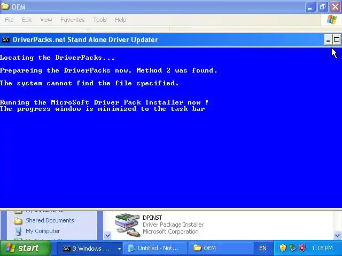Restore down the OEM explorer window
The width and height of the screenshot is (342, 256).
(x=323, y=7)
